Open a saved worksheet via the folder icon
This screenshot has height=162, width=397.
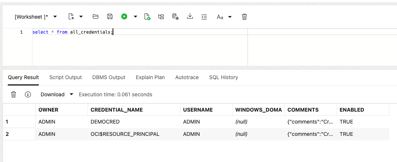pos(95,16)
